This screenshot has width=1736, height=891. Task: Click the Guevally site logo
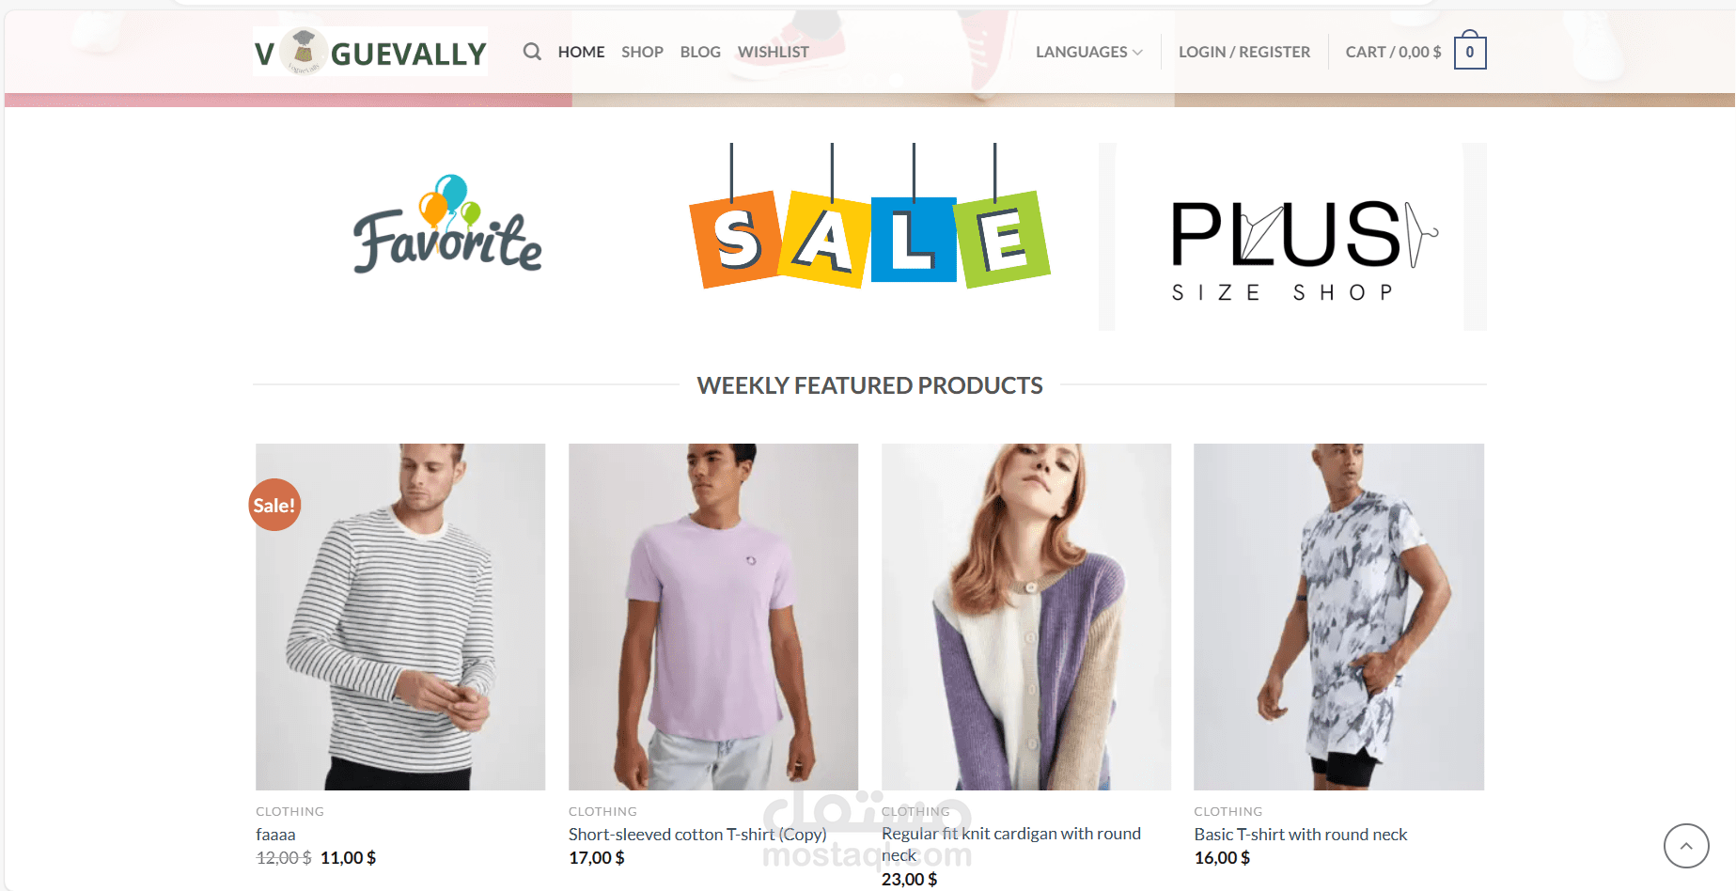click(370, 52)
